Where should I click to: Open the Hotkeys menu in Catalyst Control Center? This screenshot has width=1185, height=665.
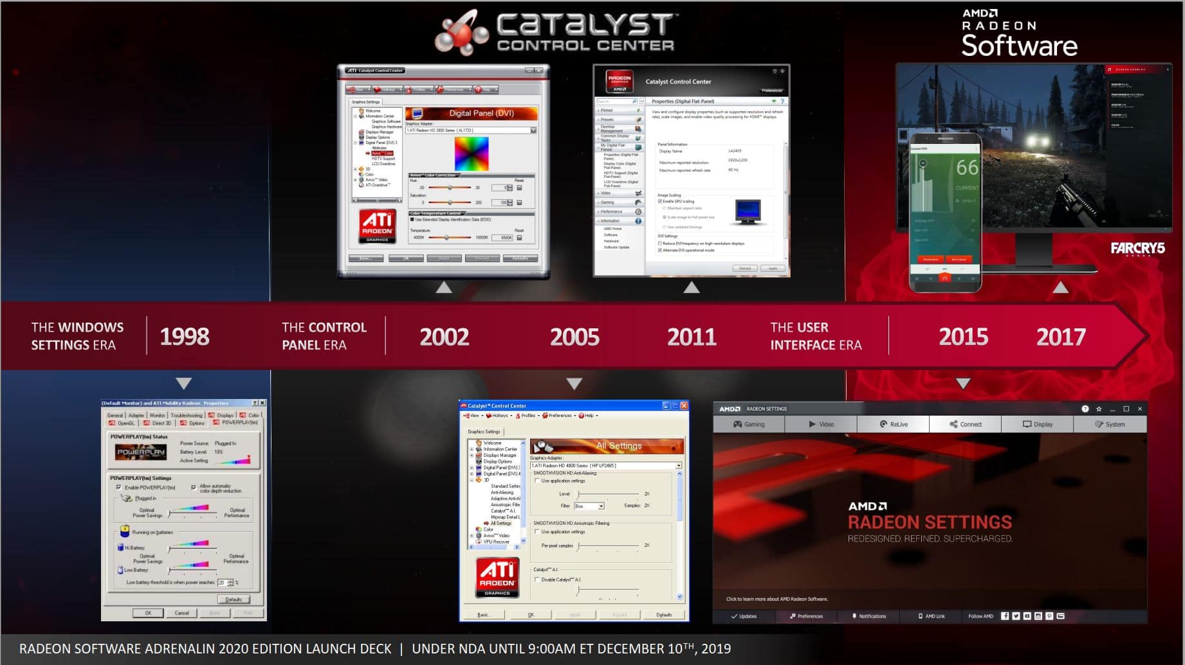coord(499,416)
